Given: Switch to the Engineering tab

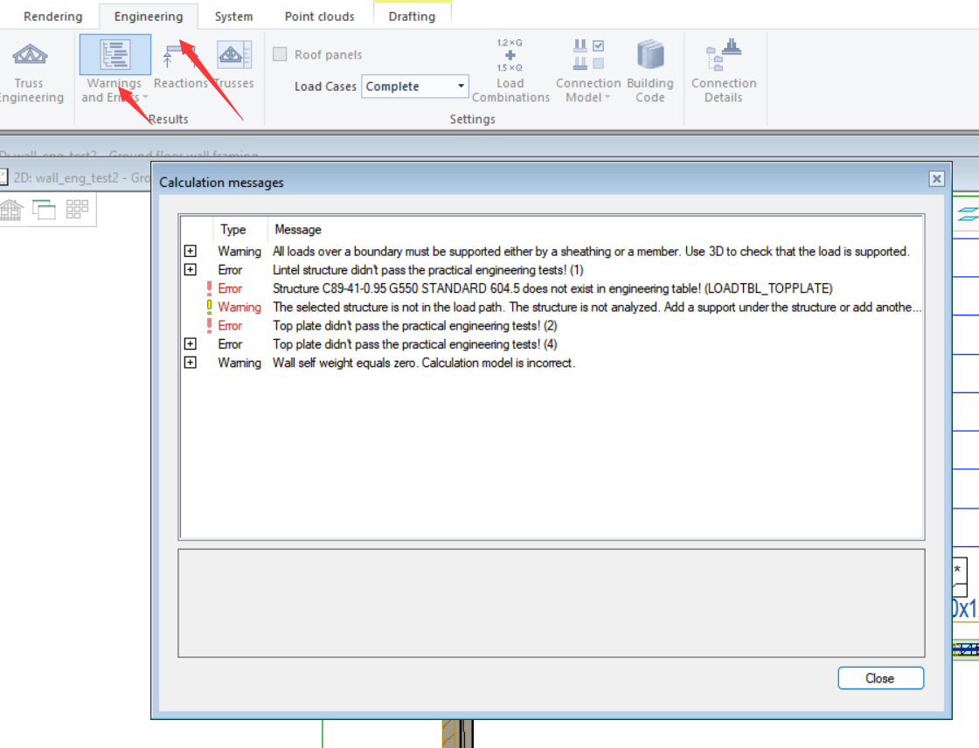Looking at the screenshot, I should 149,17.
